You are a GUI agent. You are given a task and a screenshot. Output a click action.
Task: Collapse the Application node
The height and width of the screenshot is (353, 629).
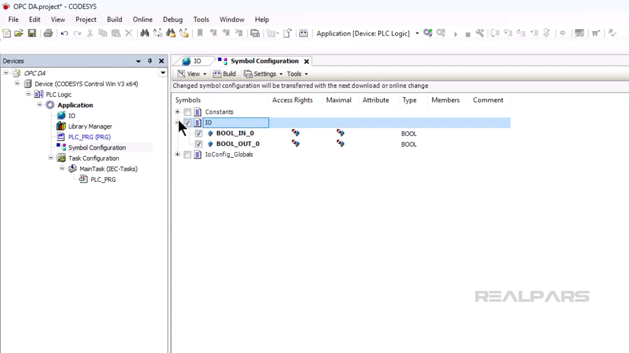point(40,105)
